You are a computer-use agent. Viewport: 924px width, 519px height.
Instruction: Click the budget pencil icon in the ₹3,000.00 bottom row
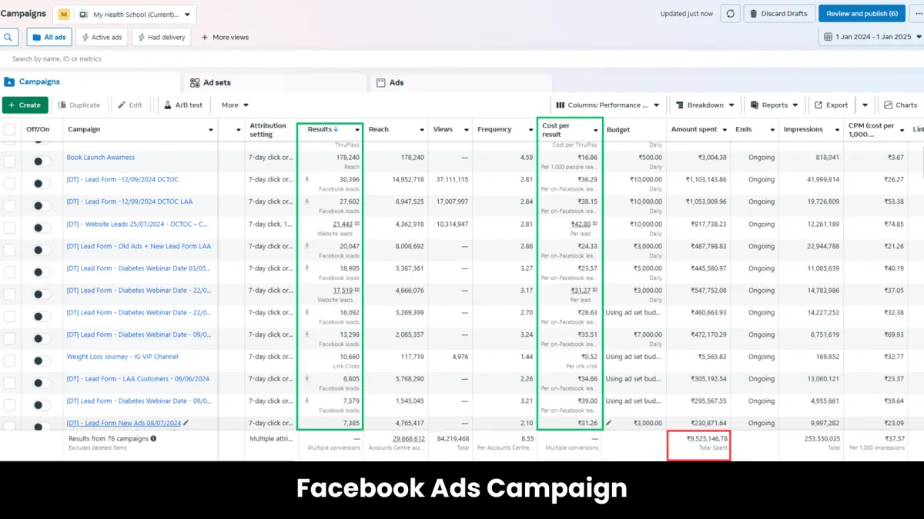coord(609,423)
